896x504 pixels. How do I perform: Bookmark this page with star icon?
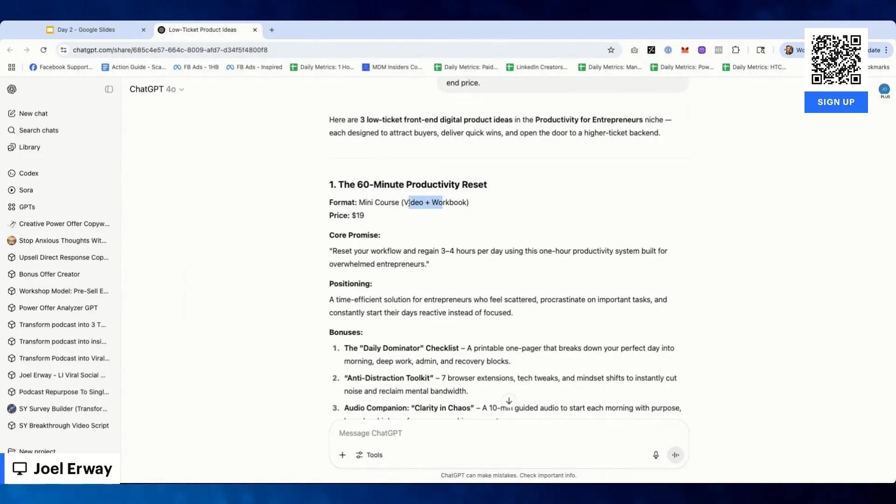(x=611, y=50)
